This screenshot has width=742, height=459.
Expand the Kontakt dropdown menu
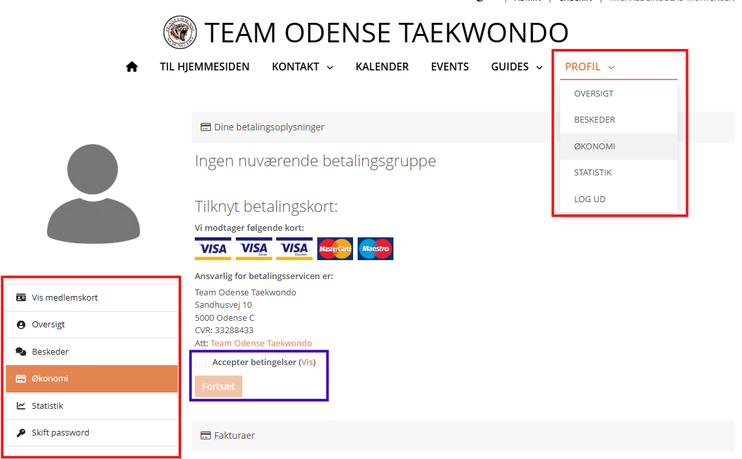click(x=302, y=67)
